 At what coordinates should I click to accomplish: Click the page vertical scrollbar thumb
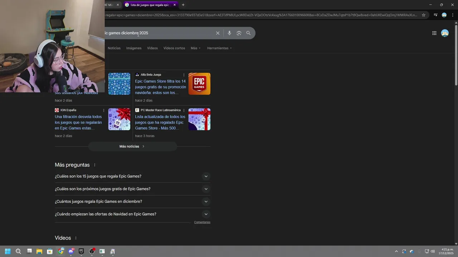pyautogui.click(x=456, y=55)
